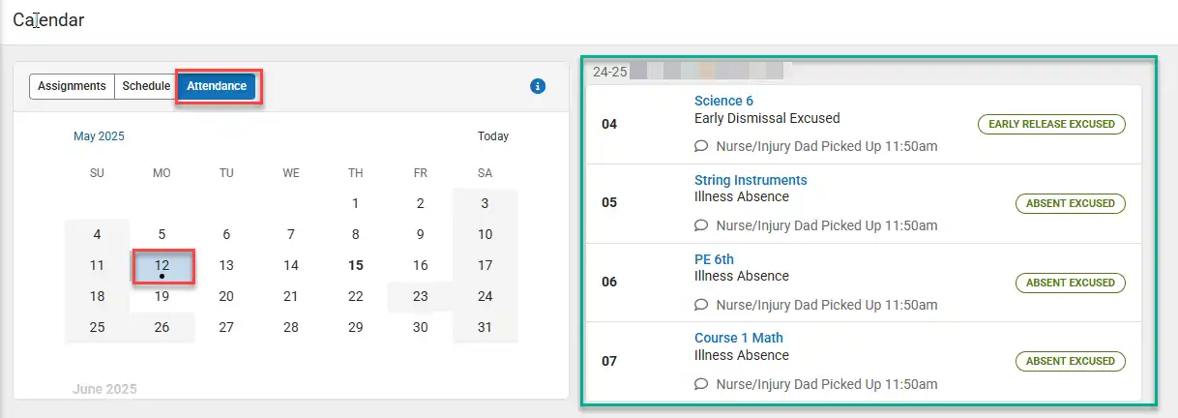Open the Science 6 course link
Screen dimensions: 1178x418
723,101
